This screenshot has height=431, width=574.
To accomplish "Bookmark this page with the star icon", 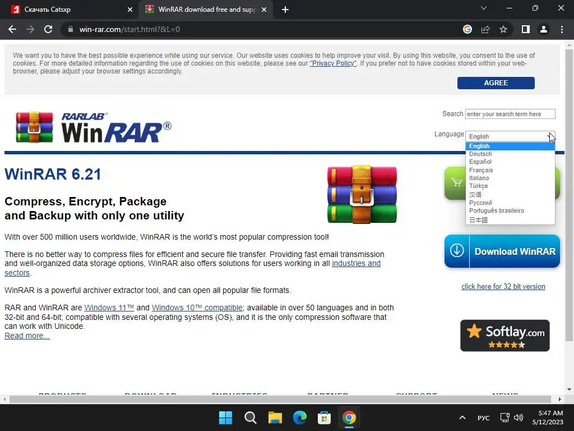I will coord(503,29).
